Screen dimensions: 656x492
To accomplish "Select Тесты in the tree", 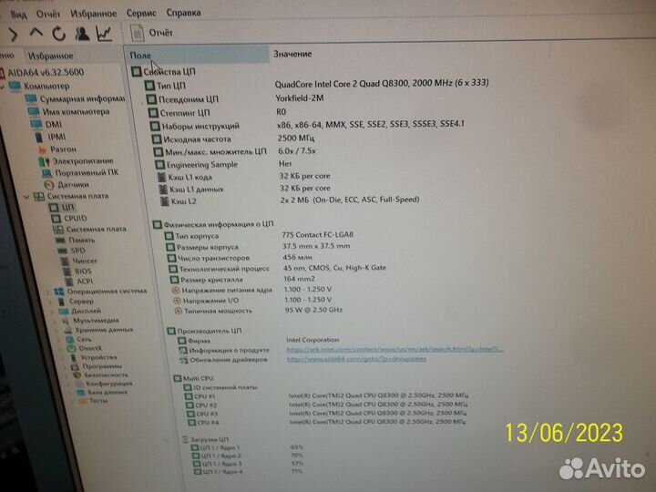I will click(x=98, y=401).
